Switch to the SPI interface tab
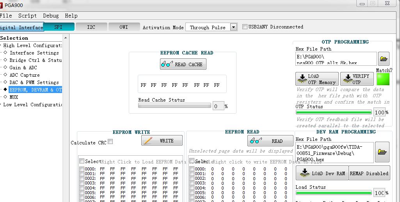This screenshot has height=202, width=400. coord(59,27)
